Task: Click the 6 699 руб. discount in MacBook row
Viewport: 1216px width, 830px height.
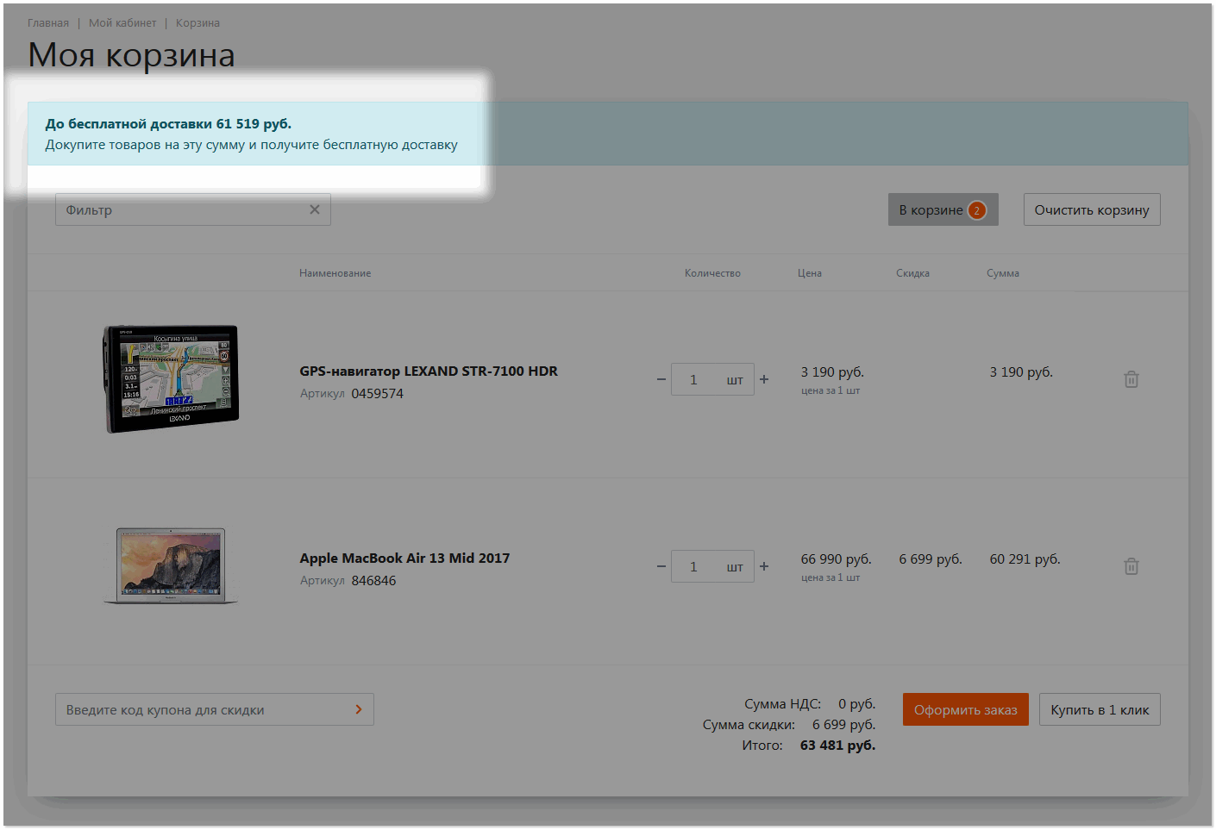Action: click(x=931, y=559)
